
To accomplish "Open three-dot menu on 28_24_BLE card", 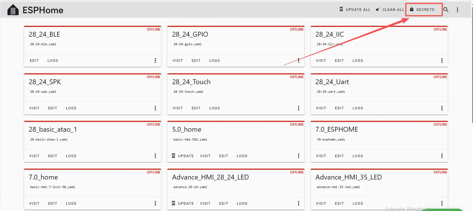I will pos(155,60).
